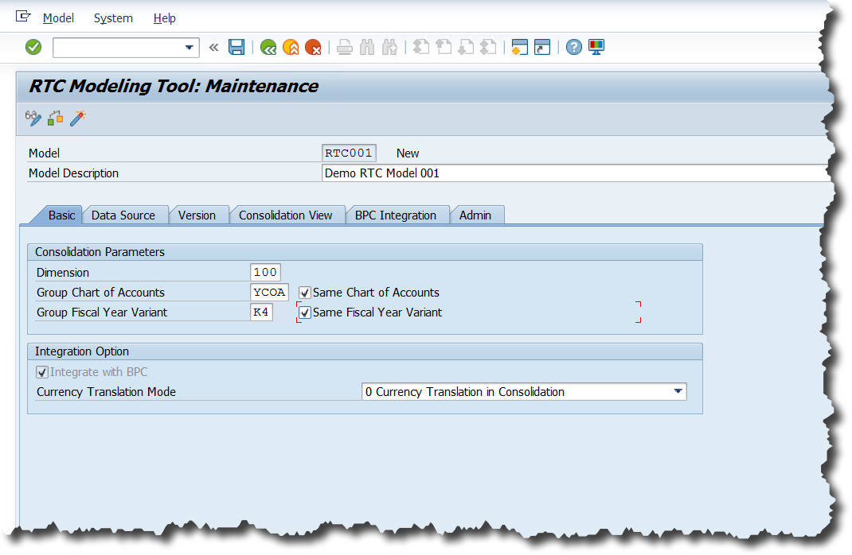Click the red Cancel icon
The height and width of the screenshot is (555, 852).
point(313,48)
